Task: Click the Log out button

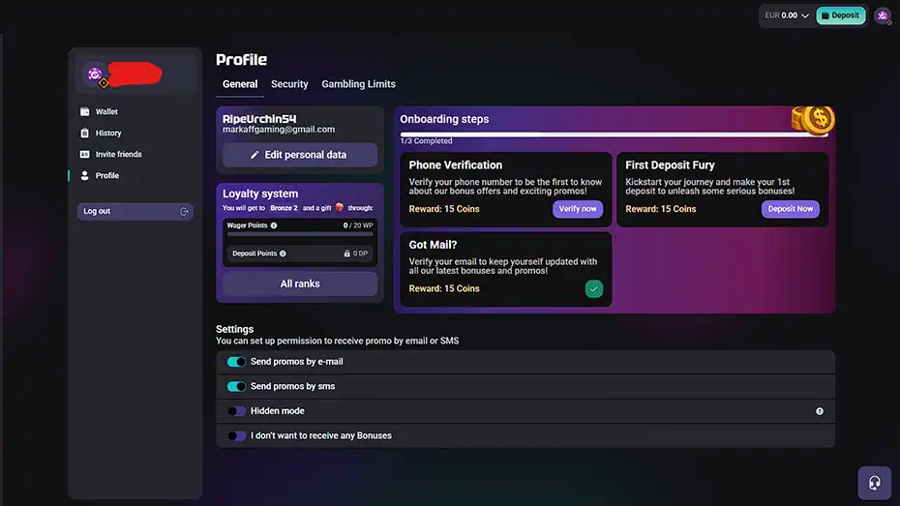Action: 135,211
